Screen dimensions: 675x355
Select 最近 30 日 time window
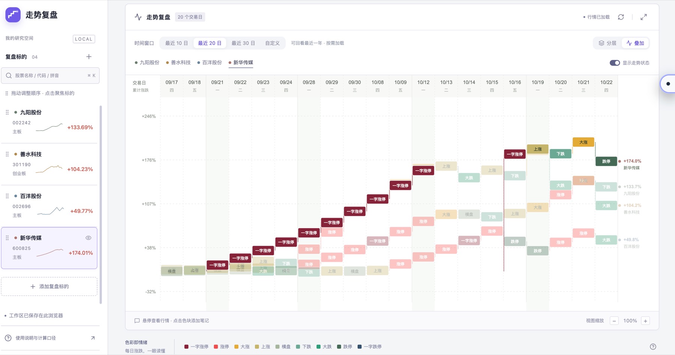click(243, 43)
